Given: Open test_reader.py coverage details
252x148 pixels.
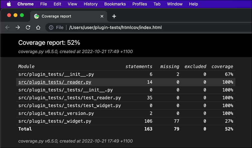Looking at the screenshot, I should coord(70,98).
